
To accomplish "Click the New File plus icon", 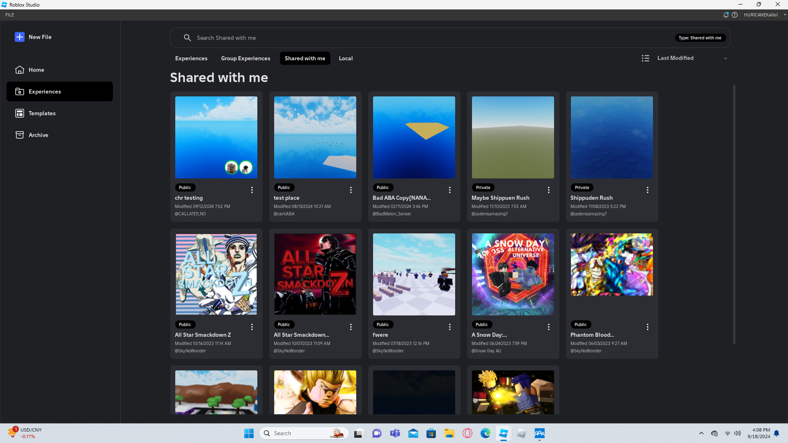I will point(19,37).
